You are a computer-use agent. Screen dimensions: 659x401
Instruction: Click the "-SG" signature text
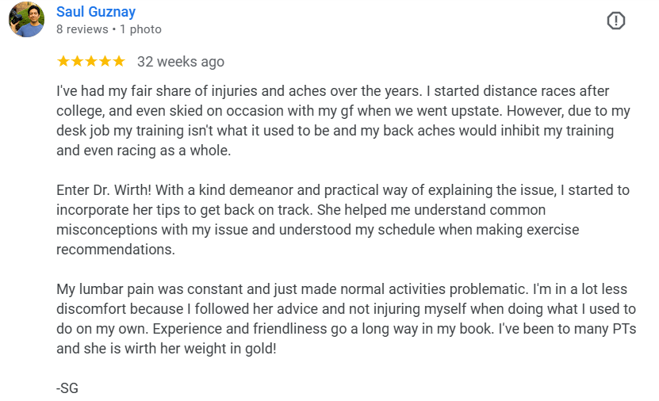click(x=67, y=388)
